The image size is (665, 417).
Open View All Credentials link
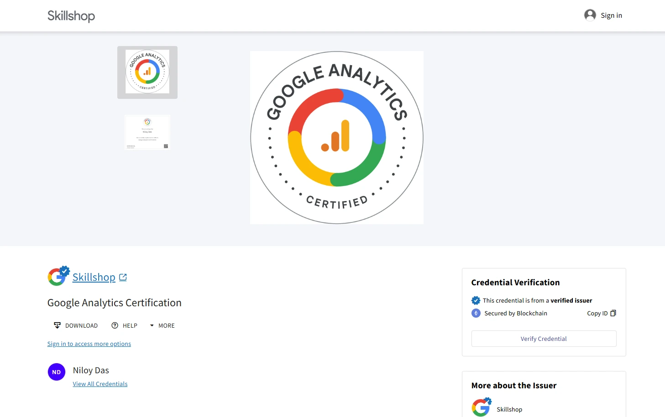[x=100, y=384]
